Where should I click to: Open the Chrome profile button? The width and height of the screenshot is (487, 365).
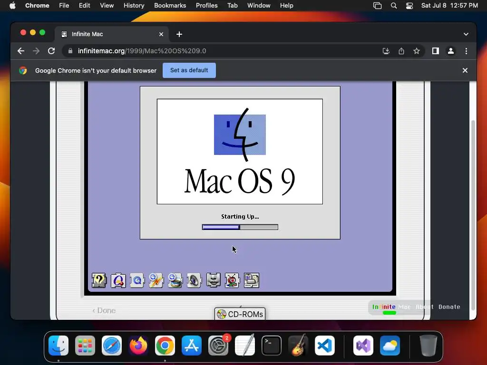click(x=451, y=51)
